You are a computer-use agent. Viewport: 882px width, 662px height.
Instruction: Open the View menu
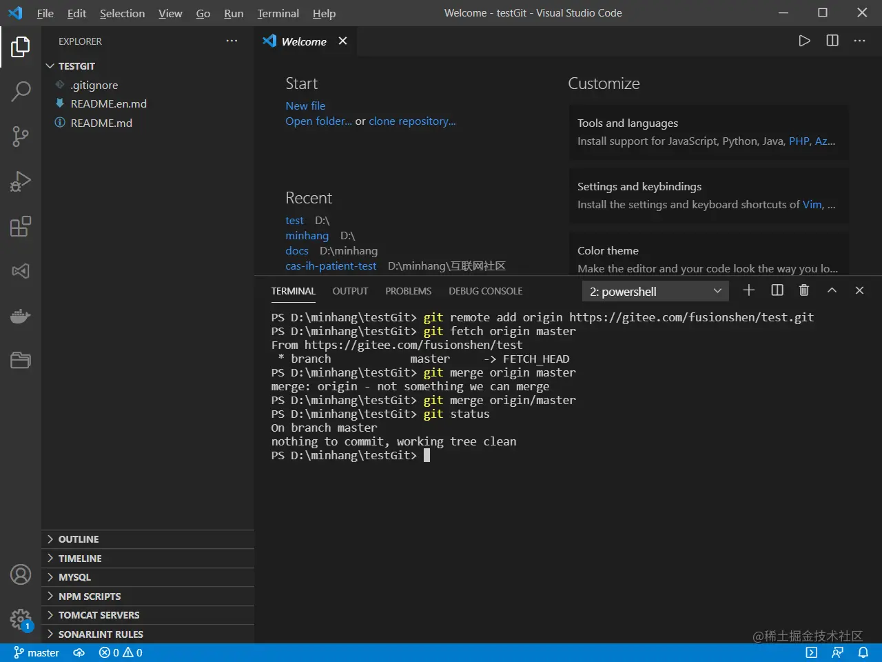pyautogui.click(x=170, y=13)
